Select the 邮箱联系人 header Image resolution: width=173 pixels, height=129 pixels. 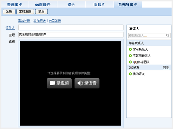pos(149,43)
